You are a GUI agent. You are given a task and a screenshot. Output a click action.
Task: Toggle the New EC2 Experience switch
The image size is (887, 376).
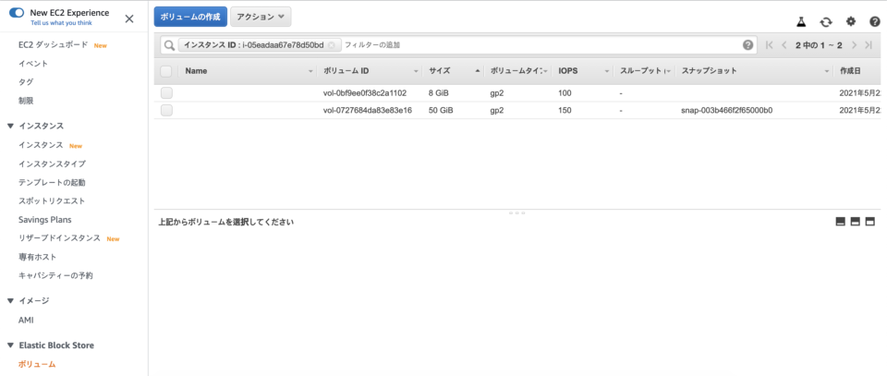pyautogui.click(x=17, y=13)
